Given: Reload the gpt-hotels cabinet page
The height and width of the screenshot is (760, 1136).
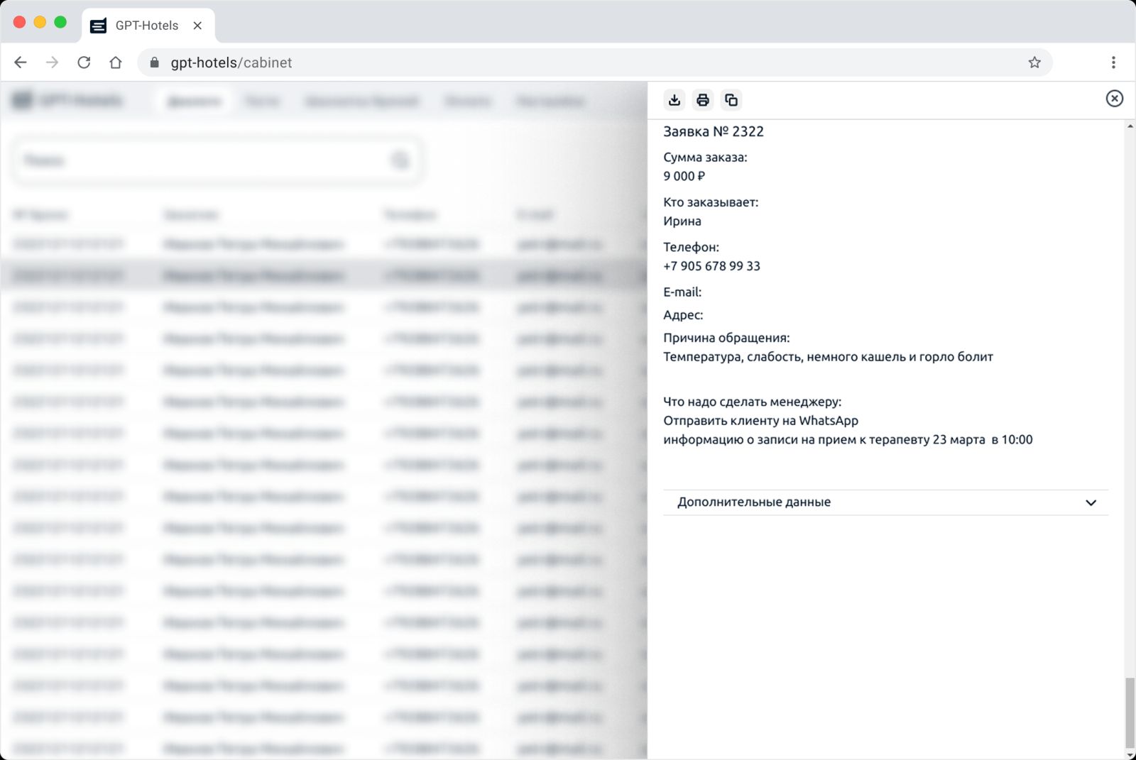Looking at the screenshot, I should pyautogui.click(x=84, y=62).
